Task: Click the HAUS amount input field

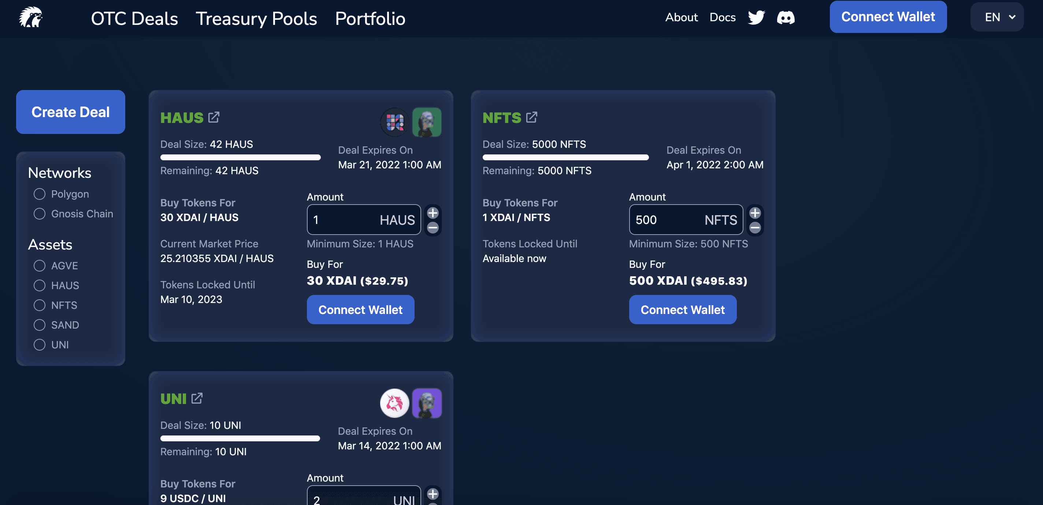Action: tap(344, 220)
